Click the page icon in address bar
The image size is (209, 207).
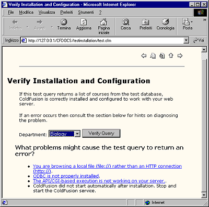[24, 40]
